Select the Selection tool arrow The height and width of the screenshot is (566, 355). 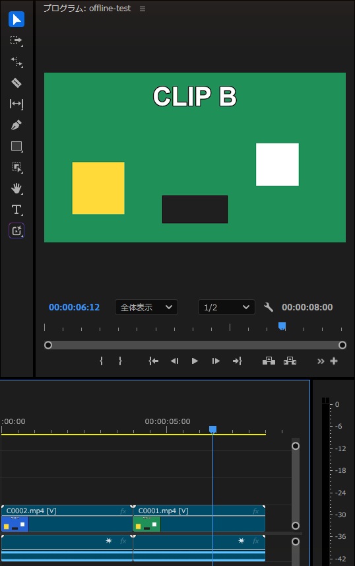point(16,19)
